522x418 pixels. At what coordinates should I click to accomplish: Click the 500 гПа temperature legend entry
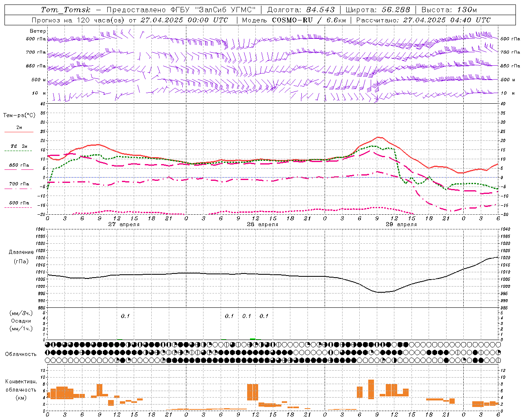[19, 203]
